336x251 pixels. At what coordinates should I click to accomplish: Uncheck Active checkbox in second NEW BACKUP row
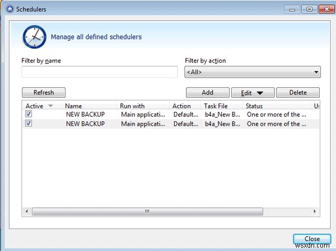(x=29, y=123)
